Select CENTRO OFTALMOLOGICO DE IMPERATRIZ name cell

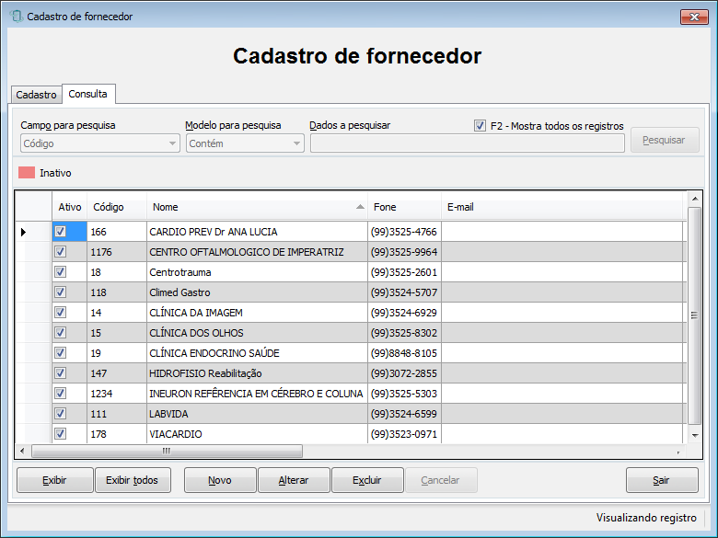point(257,252)
